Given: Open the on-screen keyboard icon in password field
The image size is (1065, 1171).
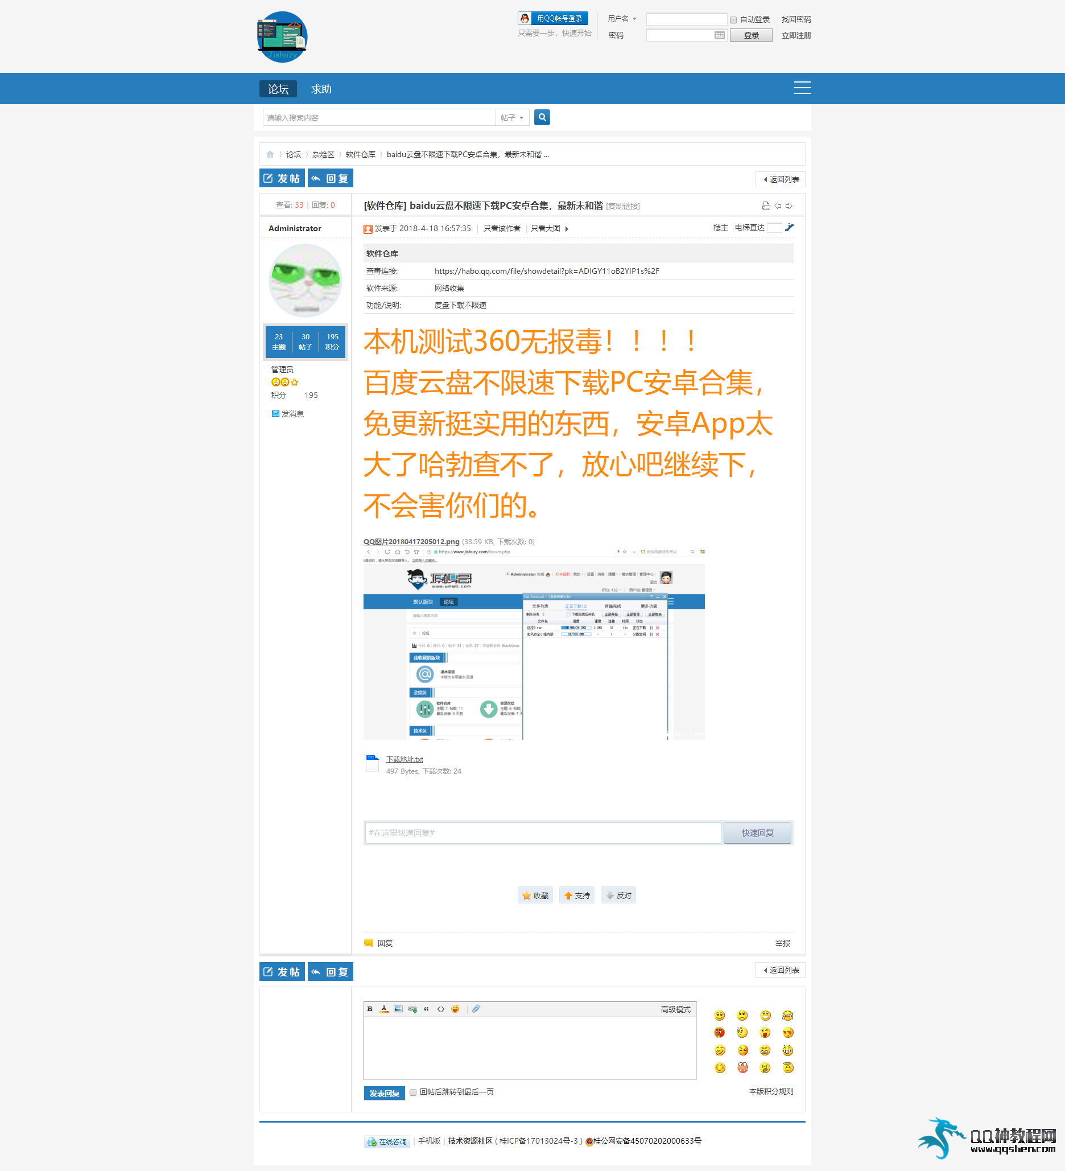Looking at the screenshot, I should coord(720,35).
